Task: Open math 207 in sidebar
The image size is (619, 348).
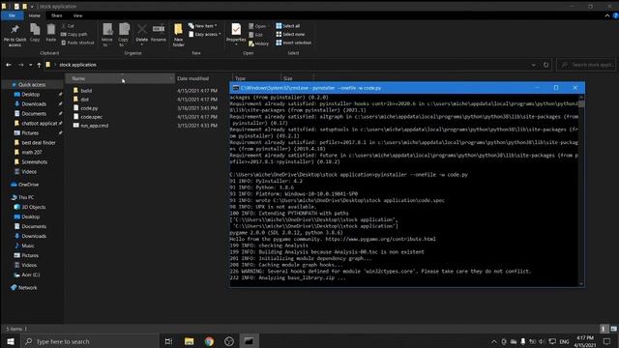Action: (32, 152)
